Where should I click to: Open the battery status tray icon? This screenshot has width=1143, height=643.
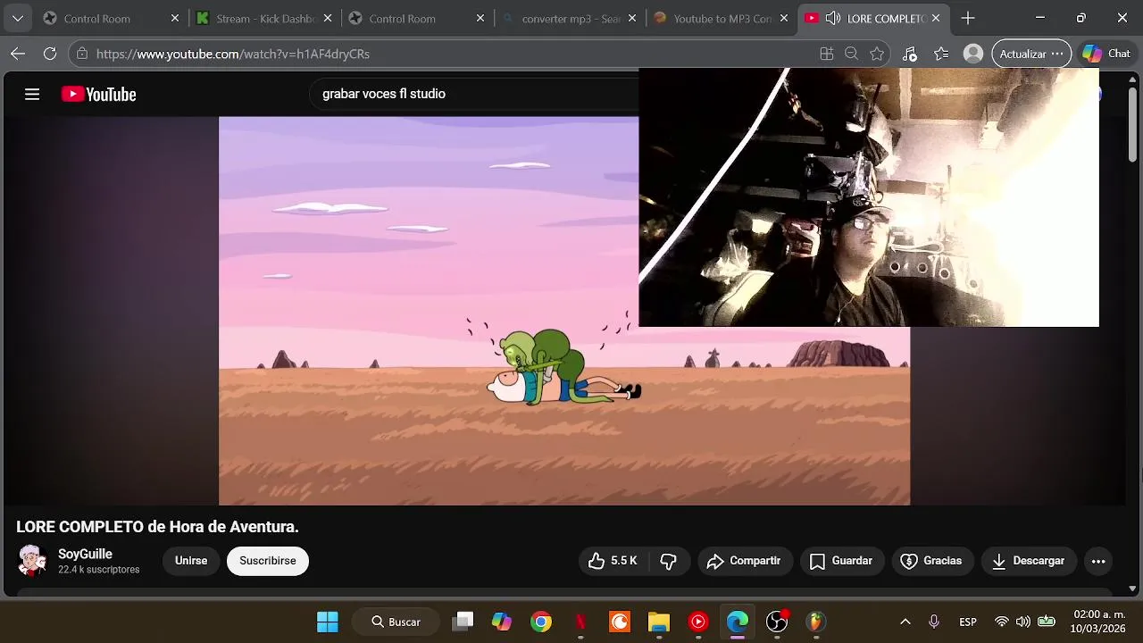(x=1047, y=622)
